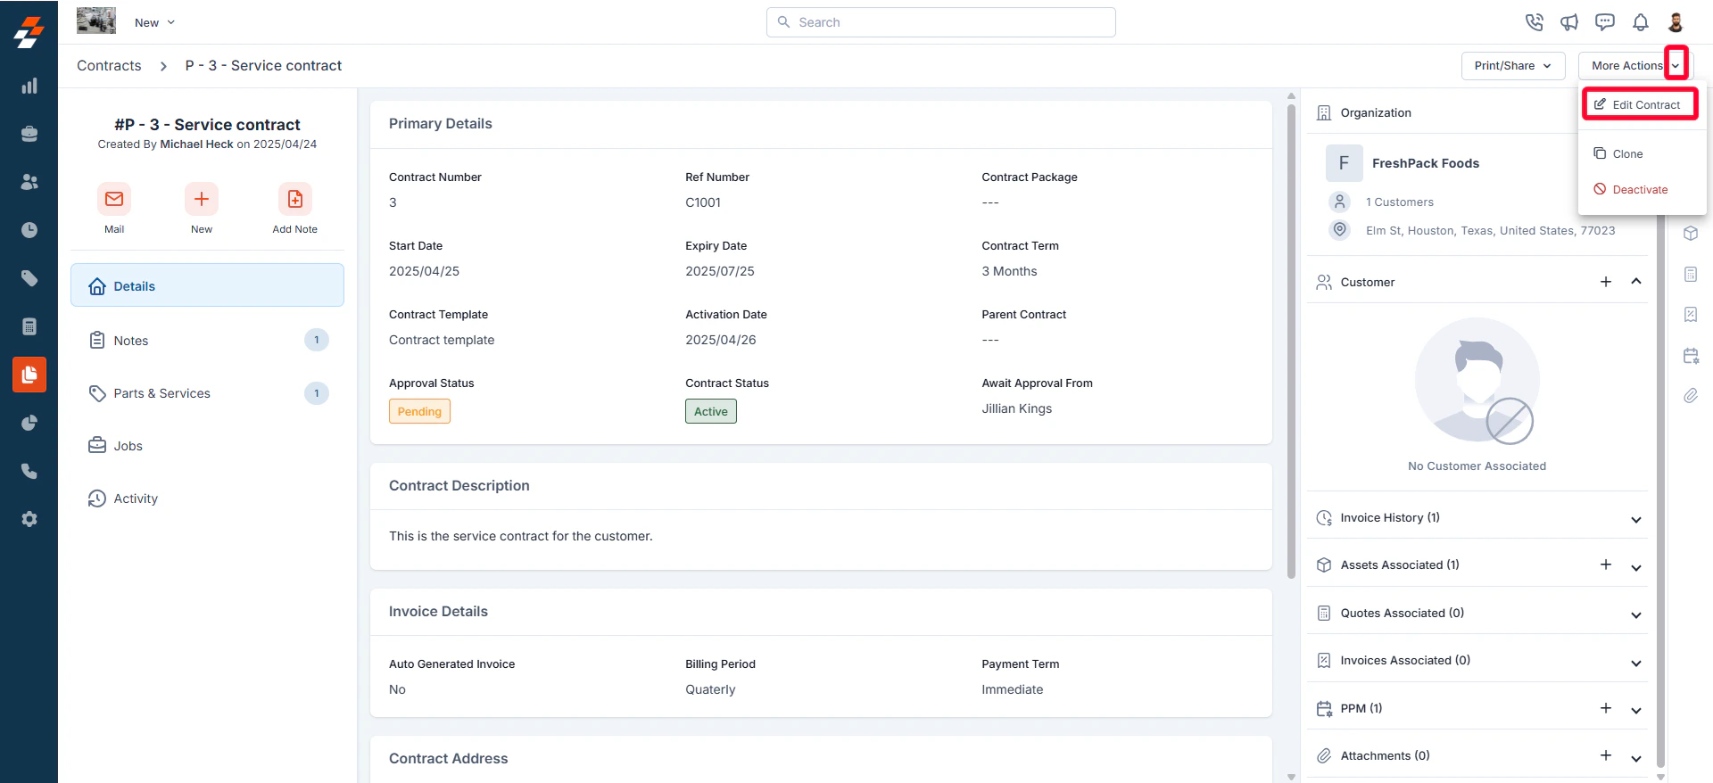Select the Jobs tab

pos(207,446)
